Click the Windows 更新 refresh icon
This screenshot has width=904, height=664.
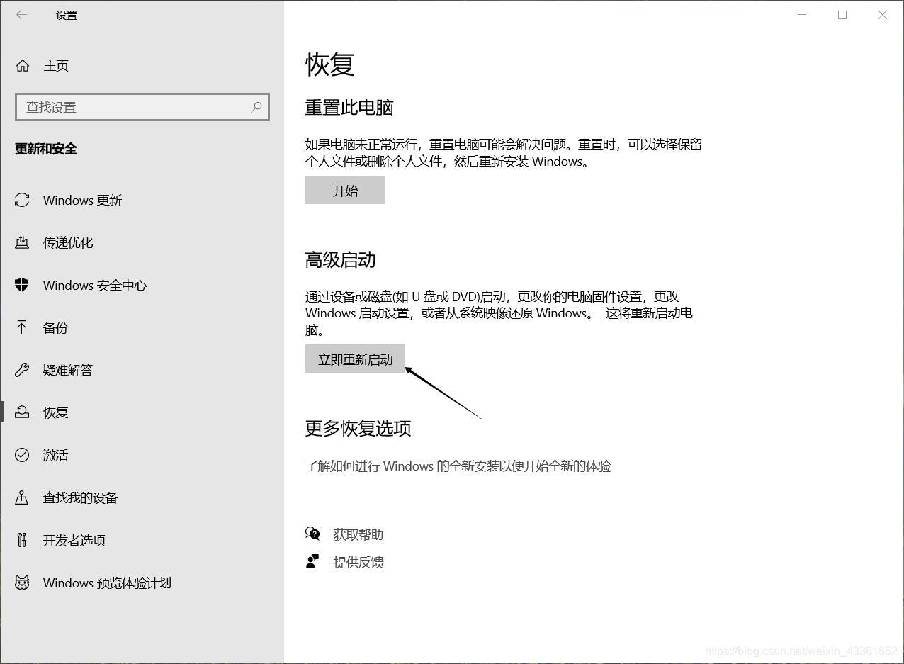pyautogui.click(x=22, y=200)
